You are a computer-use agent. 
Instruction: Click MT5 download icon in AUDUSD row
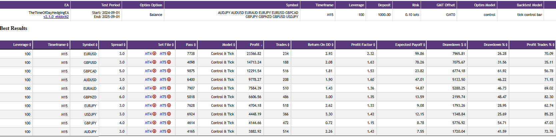click(169, 79)
